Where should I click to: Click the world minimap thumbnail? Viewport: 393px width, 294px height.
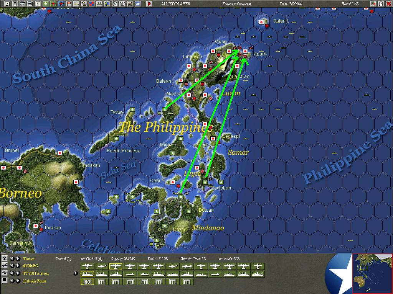coord(372,273)
